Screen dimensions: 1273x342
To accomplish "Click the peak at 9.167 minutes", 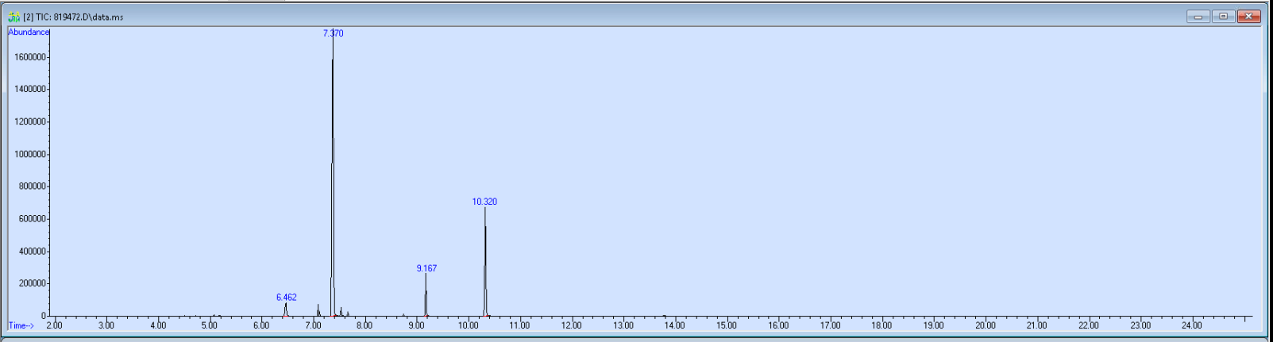I will point(426,295).
